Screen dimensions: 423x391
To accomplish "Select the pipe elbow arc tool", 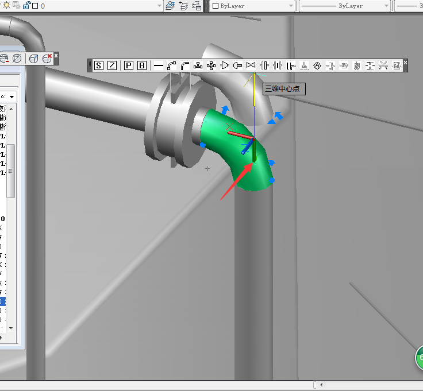I will click(x=172, y=65).
